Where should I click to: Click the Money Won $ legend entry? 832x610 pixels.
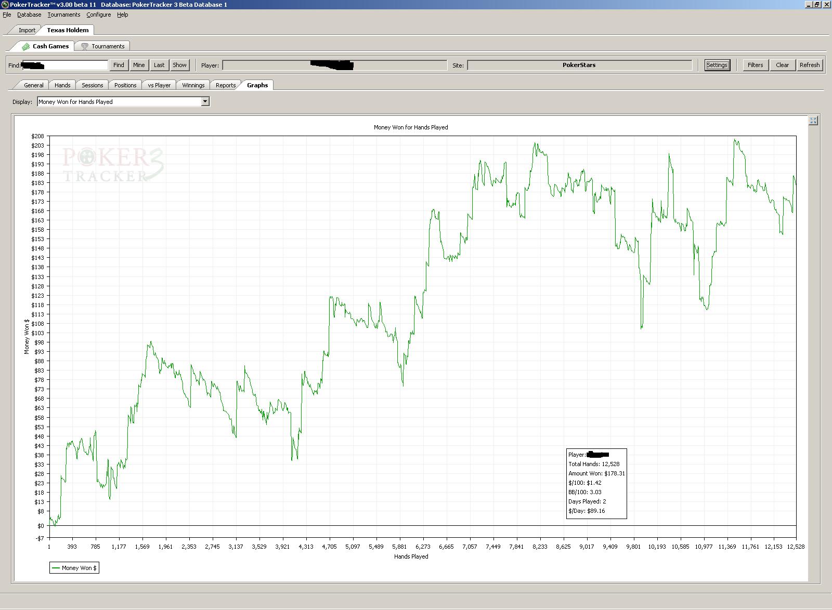pyautogui.click(x=74, y=568)
